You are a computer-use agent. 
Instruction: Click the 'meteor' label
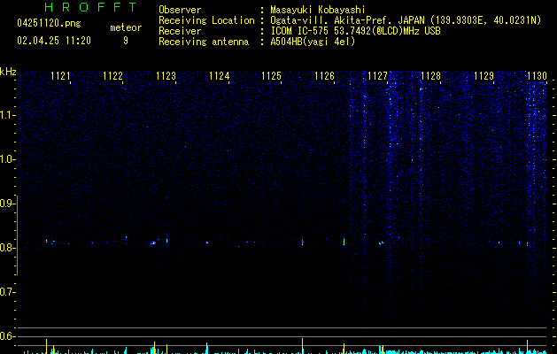[x=126, y=27]
